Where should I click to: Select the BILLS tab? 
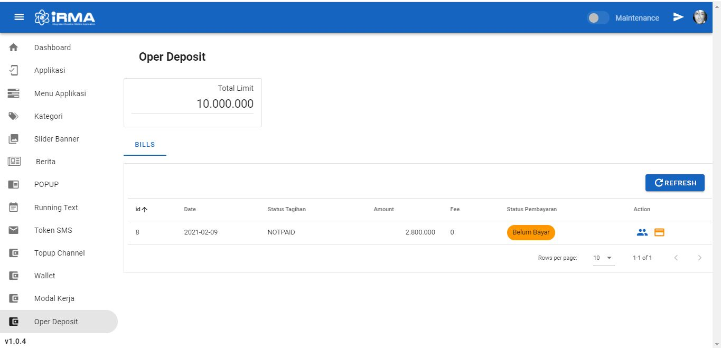tap(145, 145)
